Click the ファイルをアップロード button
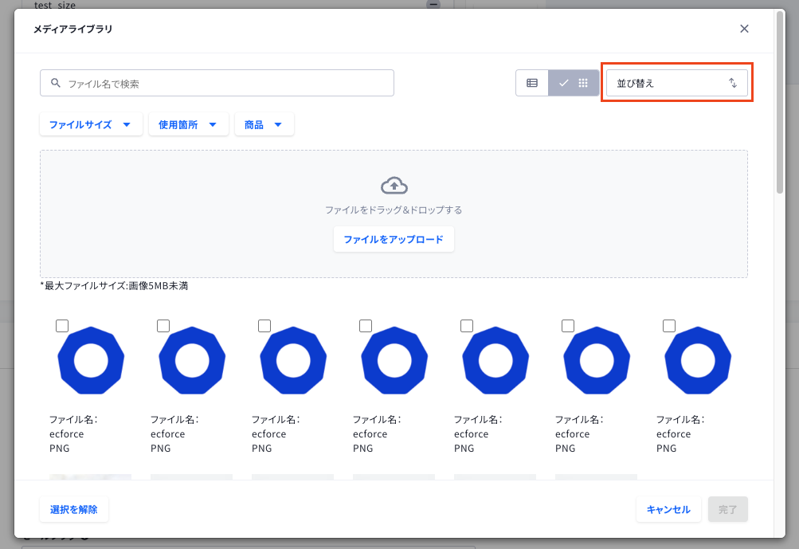 click(394, 239)
